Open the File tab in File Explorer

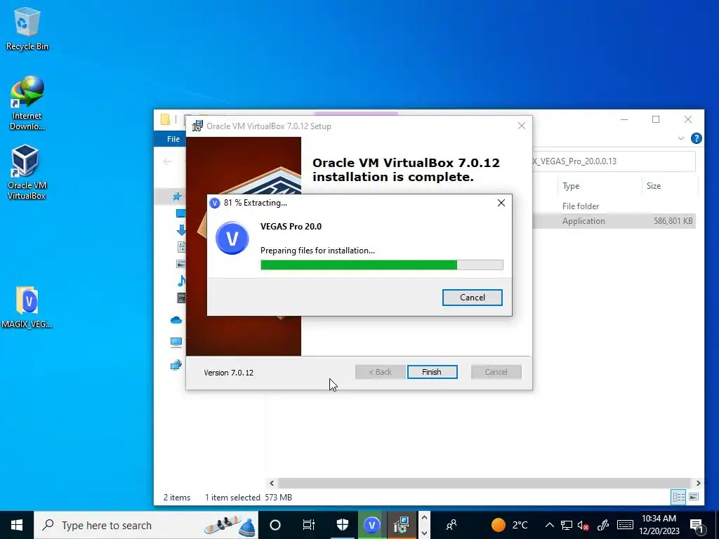[x=173, y=139]
